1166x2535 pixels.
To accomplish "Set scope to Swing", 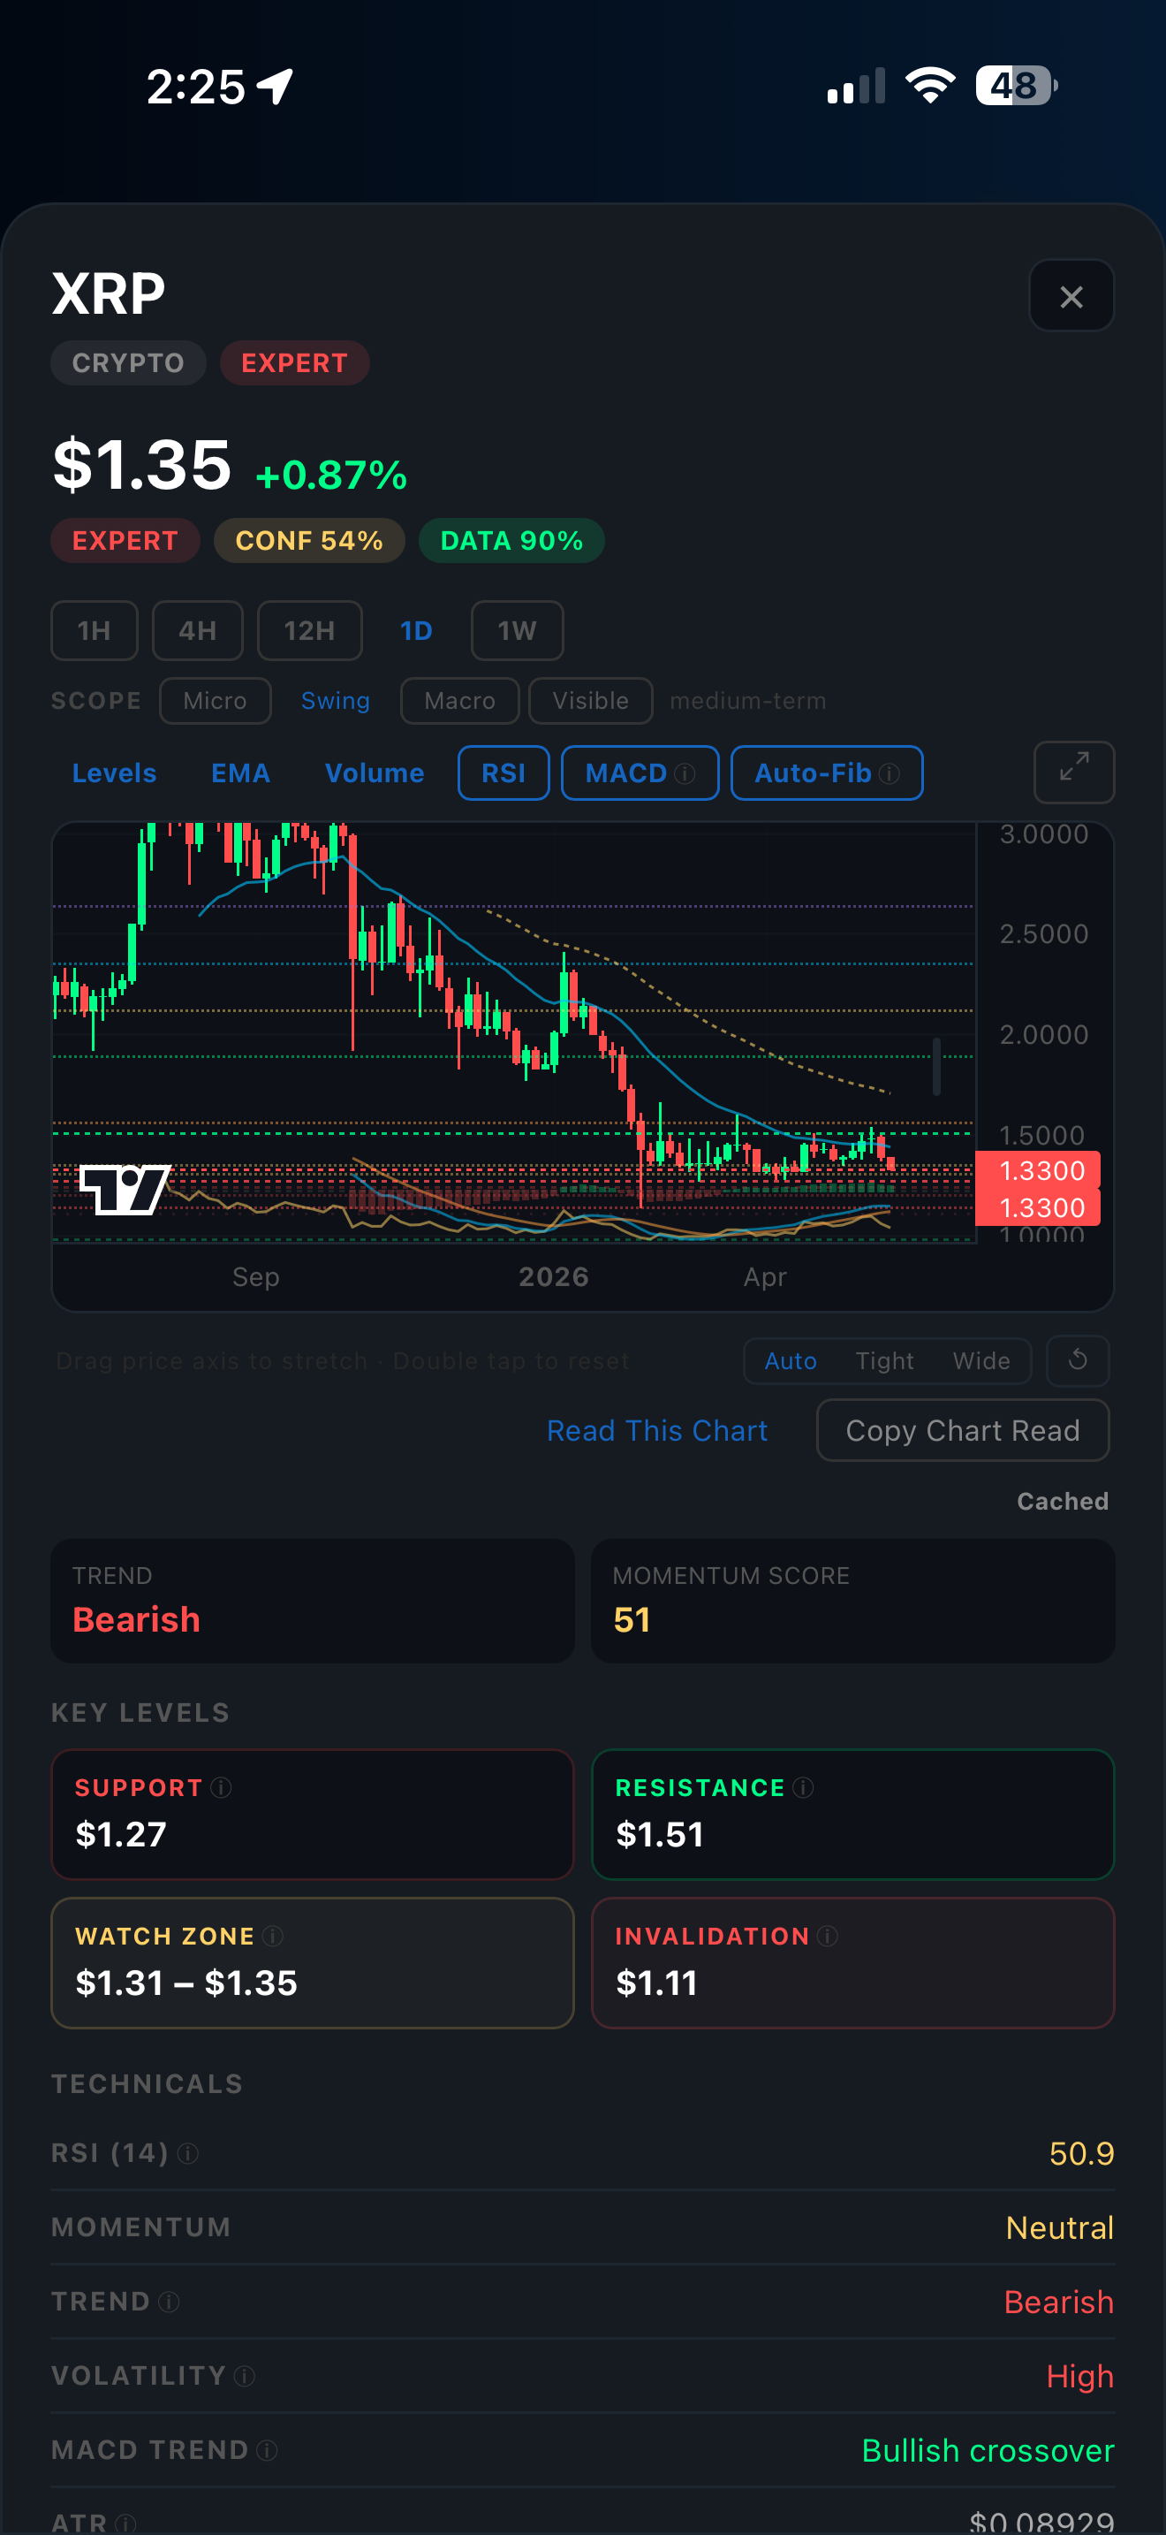I will [336, 701].
